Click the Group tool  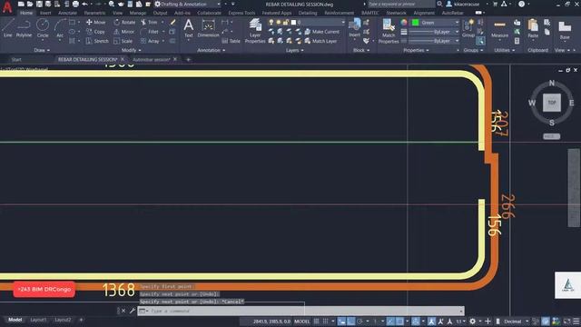point(468,28)
